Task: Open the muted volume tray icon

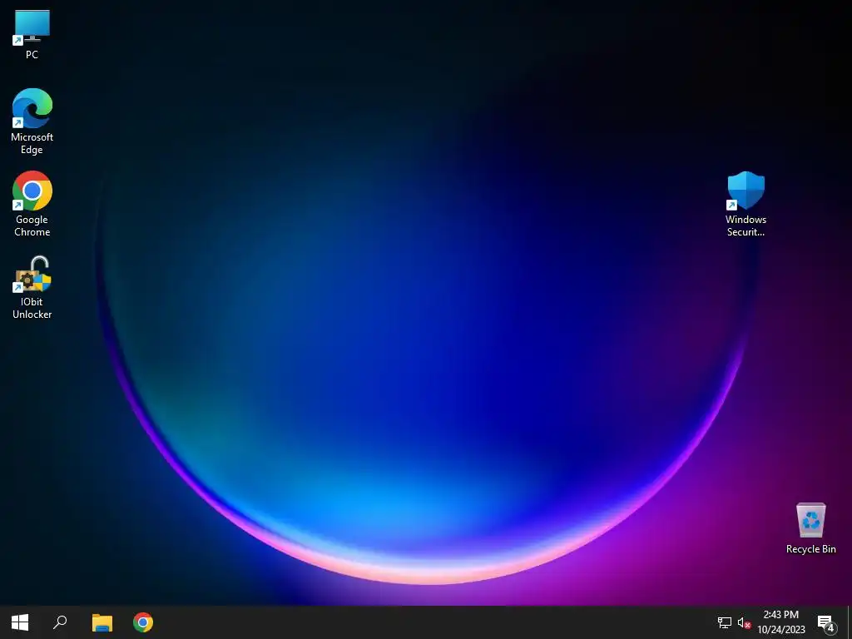Action: [x=745, y=623]
